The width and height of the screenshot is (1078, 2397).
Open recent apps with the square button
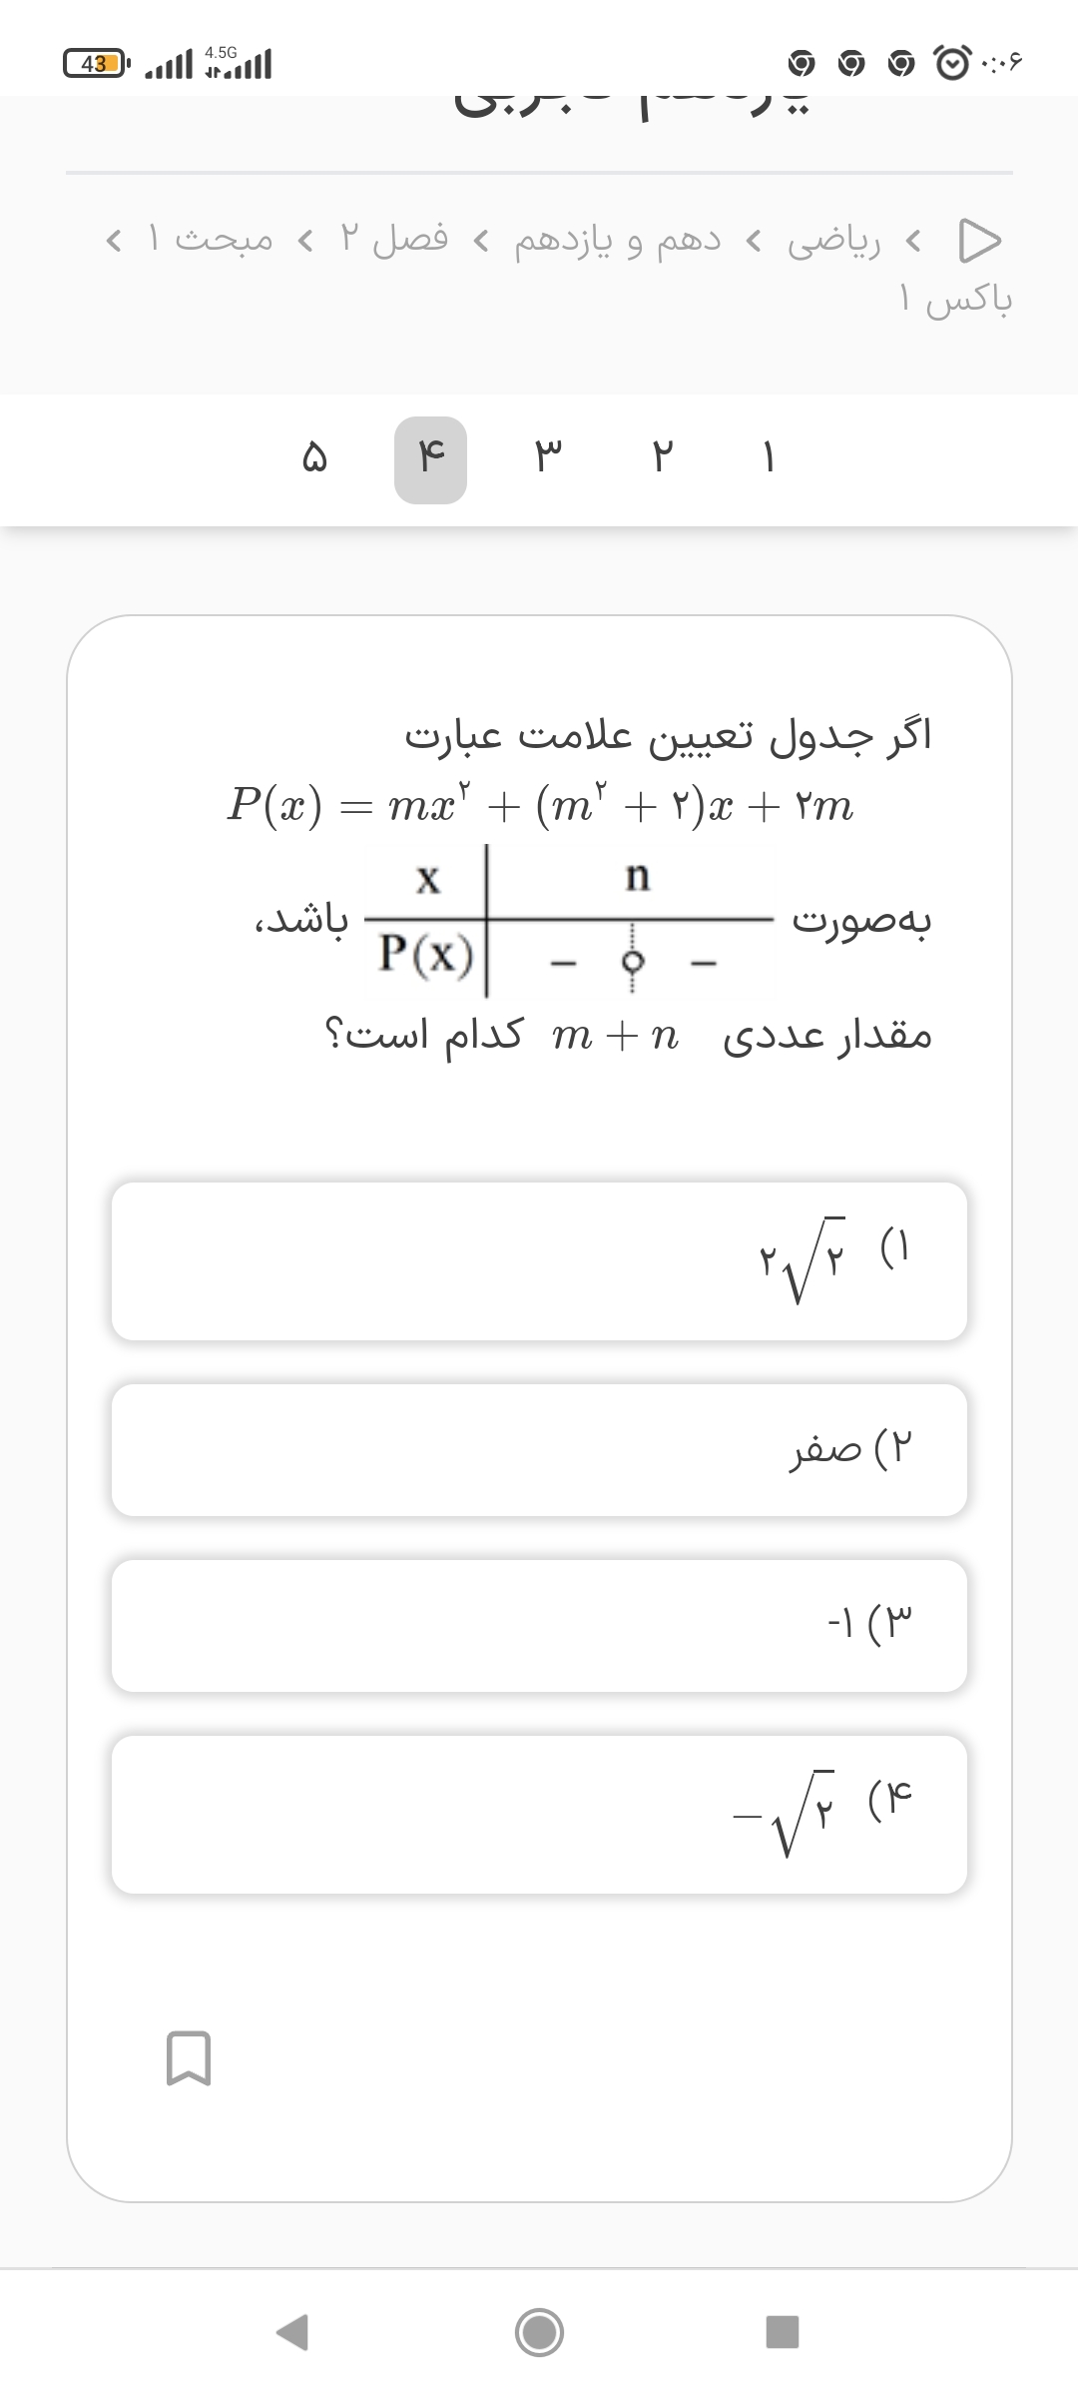pyautogui.click(x=782, y=2332)
